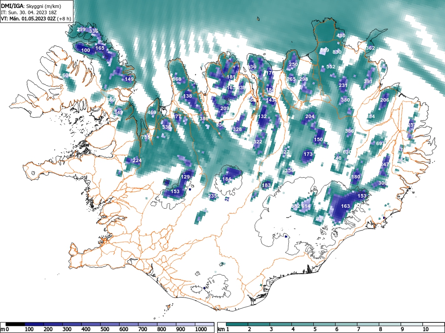The height and width of the screenshot is (333, 445).
Task: Click visibility value 173
Action: [308, 155]
